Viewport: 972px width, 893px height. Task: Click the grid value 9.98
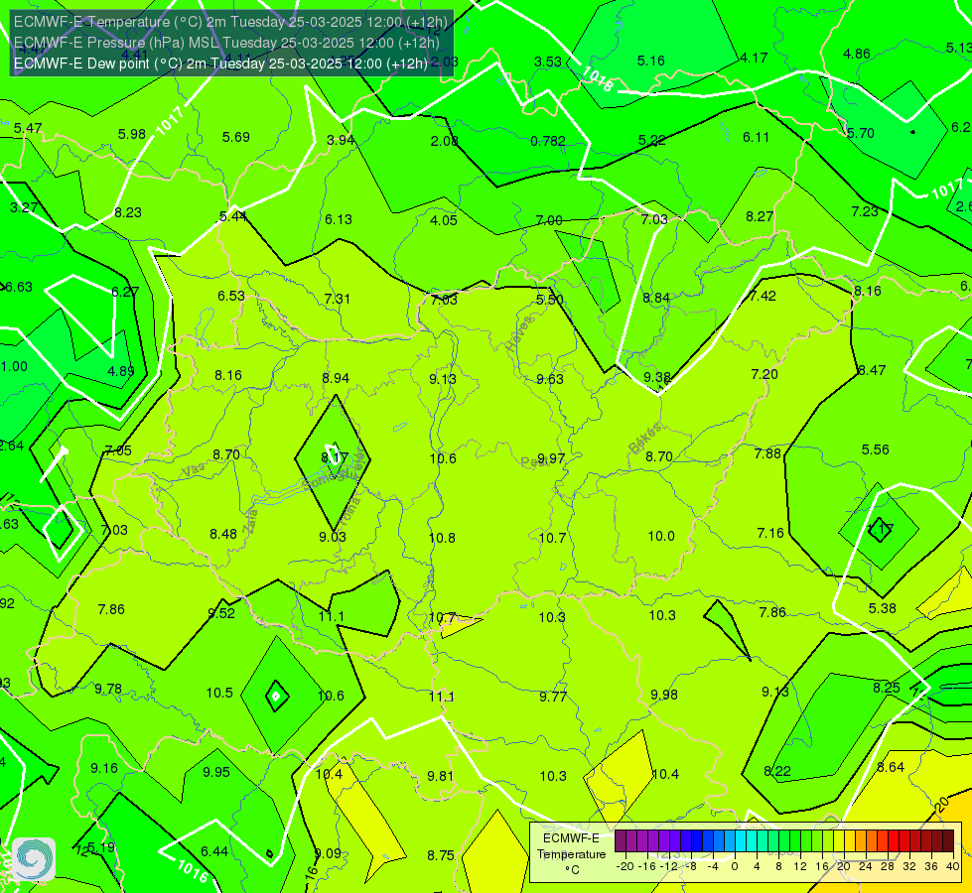tap(664, 695)
